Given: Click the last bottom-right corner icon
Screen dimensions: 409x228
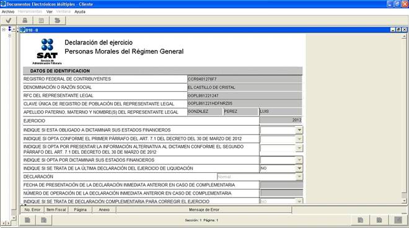Looking at the screenshot, I should (398, 220).
